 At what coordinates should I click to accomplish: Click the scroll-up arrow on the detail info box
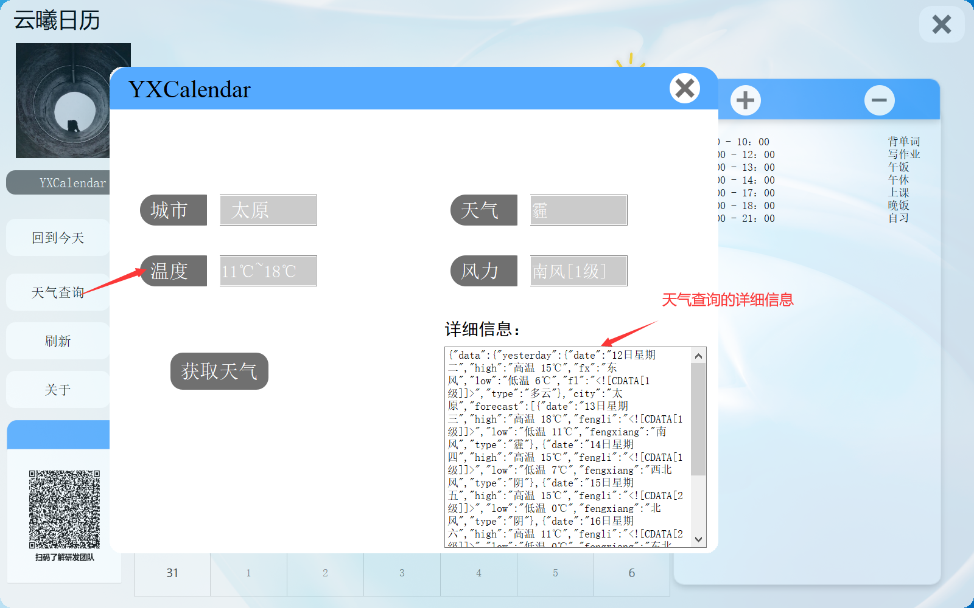pyautogui.click(x=699, y=356)
